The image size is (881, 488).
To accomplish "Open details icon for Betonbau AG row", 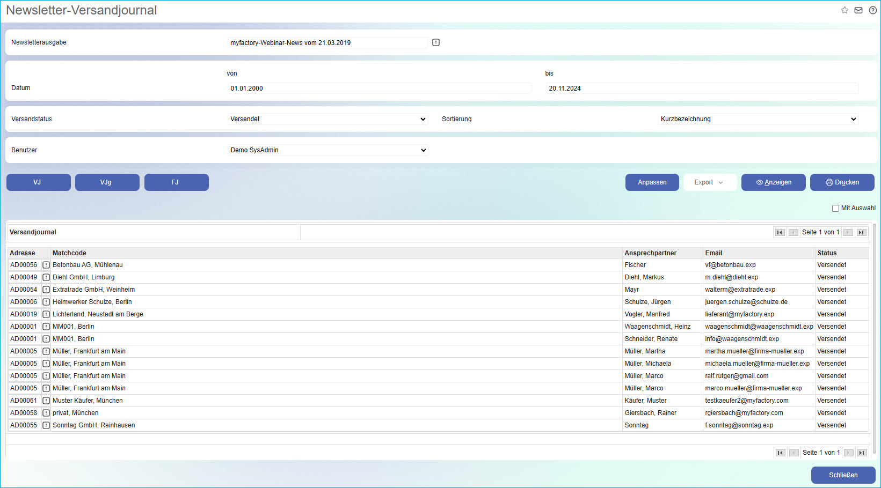I will click(46, 265).
